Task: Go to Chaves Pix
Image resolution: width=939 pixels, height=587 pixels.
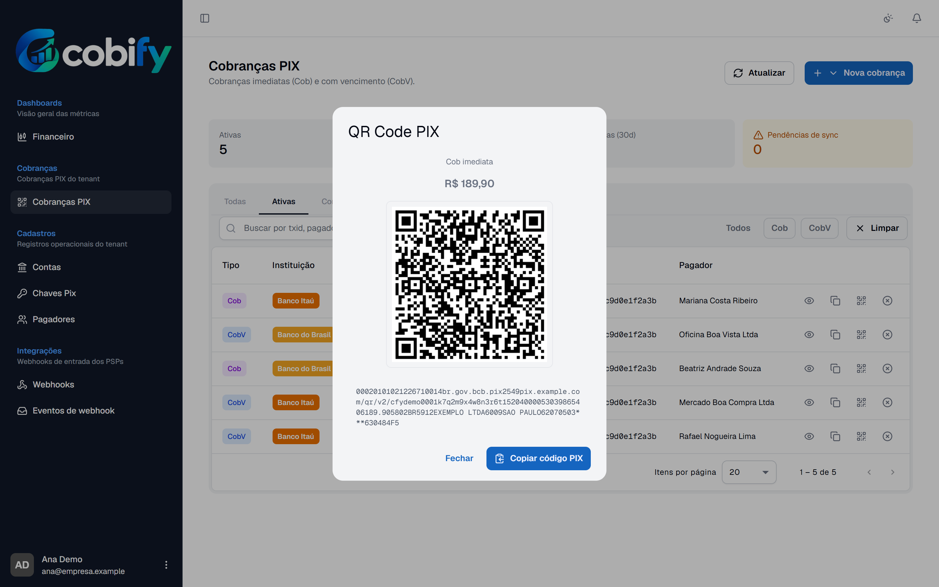Action: click(91, 293)
